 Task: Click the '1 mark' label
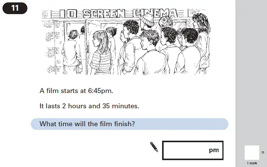(252, 163)
